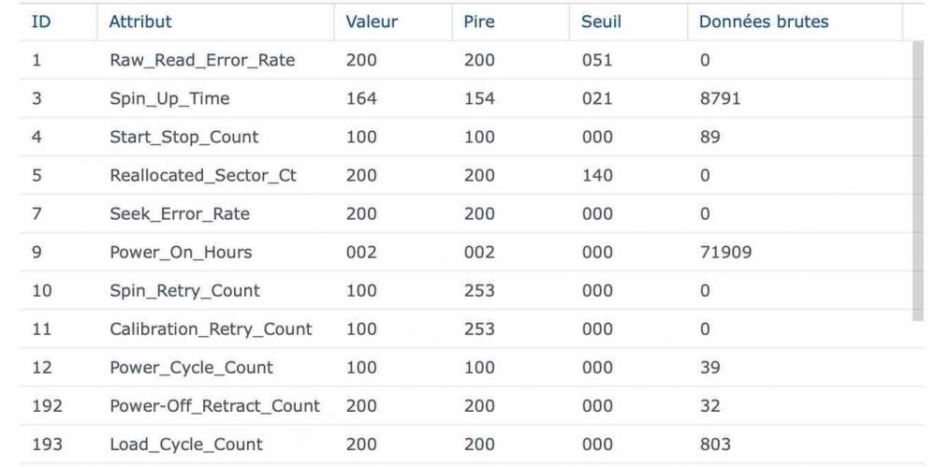Click the Start_Stop_Count row

184,138
